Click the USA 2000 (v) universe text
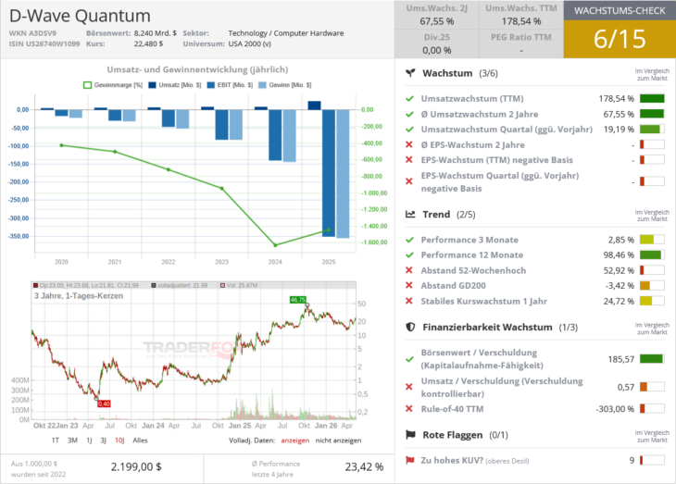The height and width of the screenshot is (484, 676). (x=250, y=43)
